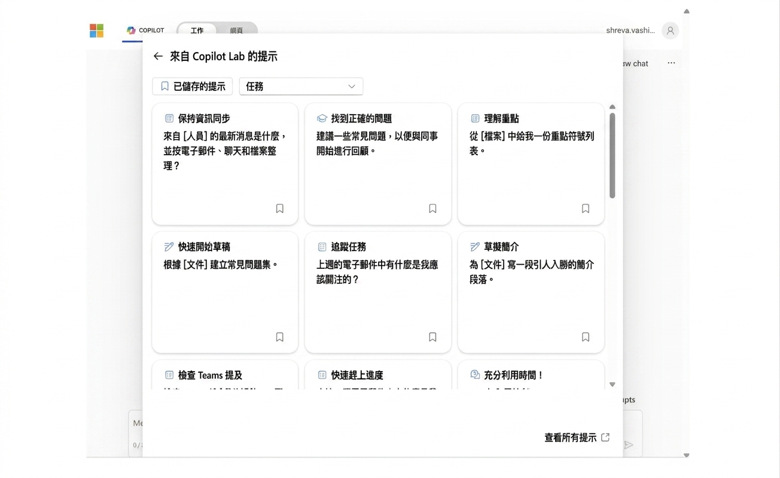The image size is (780, 478).
Task: Open 查看所有提示 link
Action: pos(570,438)
